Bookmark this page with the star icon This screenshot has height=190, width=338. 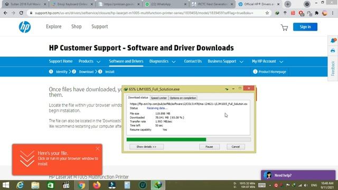pos(267,13)
